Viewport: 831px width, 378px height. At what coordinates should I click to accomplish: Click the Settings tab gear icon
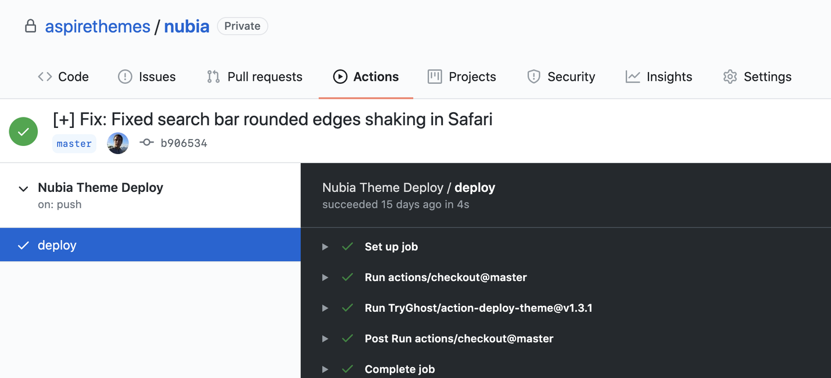pos(730,77)
